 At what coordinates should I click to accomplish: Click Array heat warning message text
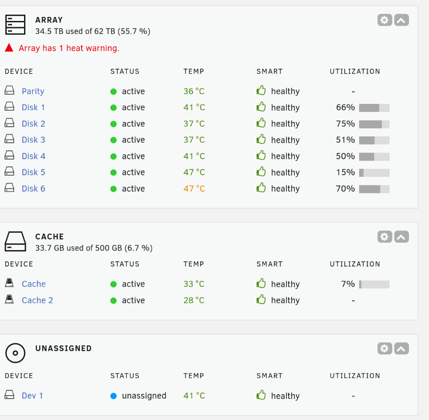(x=69, y=48)
